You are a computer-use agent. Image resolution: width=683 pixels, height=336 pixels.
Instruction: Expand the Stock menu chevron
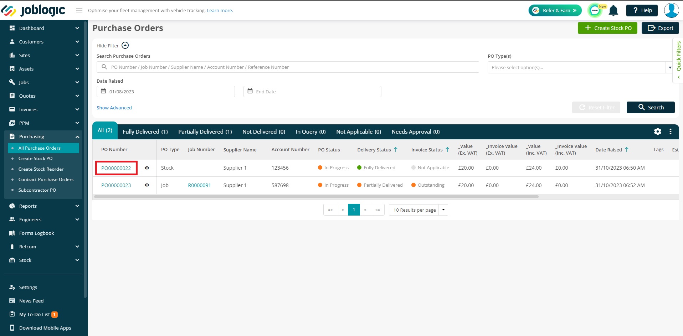coord(77,260)
